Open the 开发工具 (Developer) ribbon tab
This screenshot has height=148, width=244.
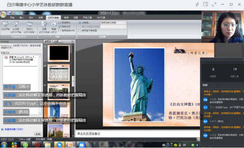(87, 18)
